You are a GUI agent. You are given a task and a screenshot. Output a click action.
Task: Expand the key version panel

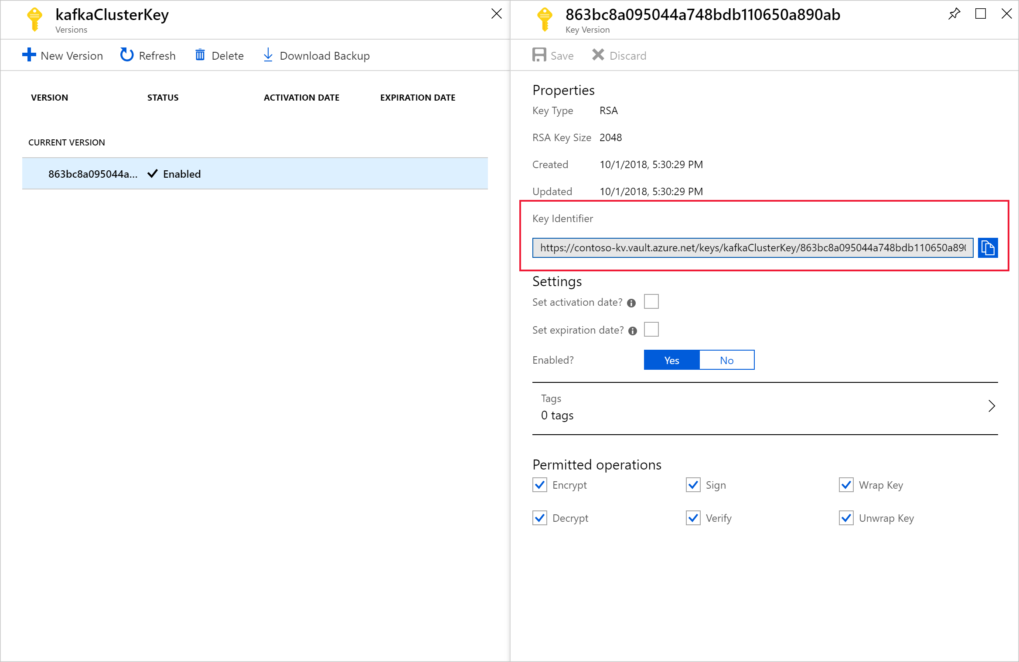[981, 14]
